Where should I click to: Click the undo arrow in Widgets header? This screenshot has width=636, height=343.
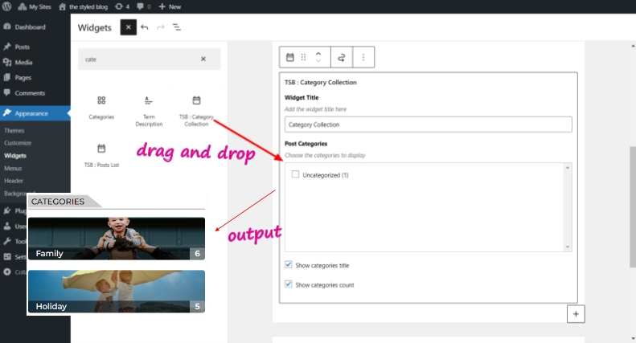[x=145, y=27]
